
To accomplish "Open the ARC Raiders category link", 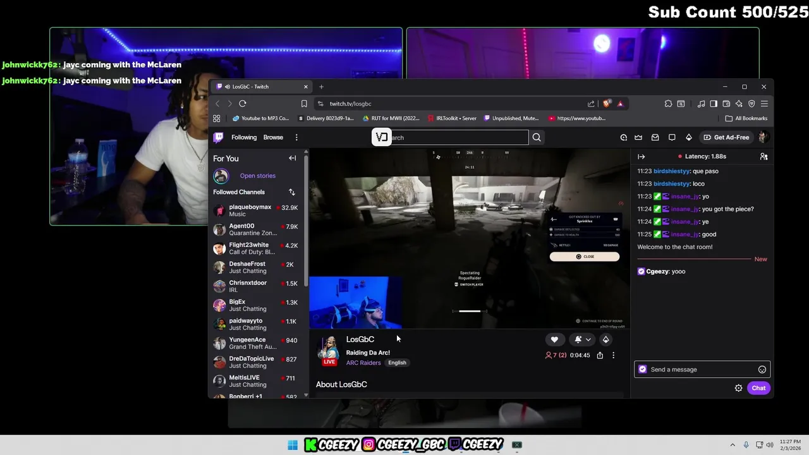I will 363,363.
